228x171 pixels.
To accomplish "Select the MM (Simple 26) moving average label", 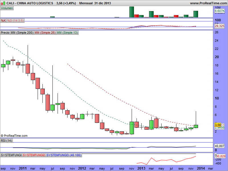I will [x=45, y=32].
